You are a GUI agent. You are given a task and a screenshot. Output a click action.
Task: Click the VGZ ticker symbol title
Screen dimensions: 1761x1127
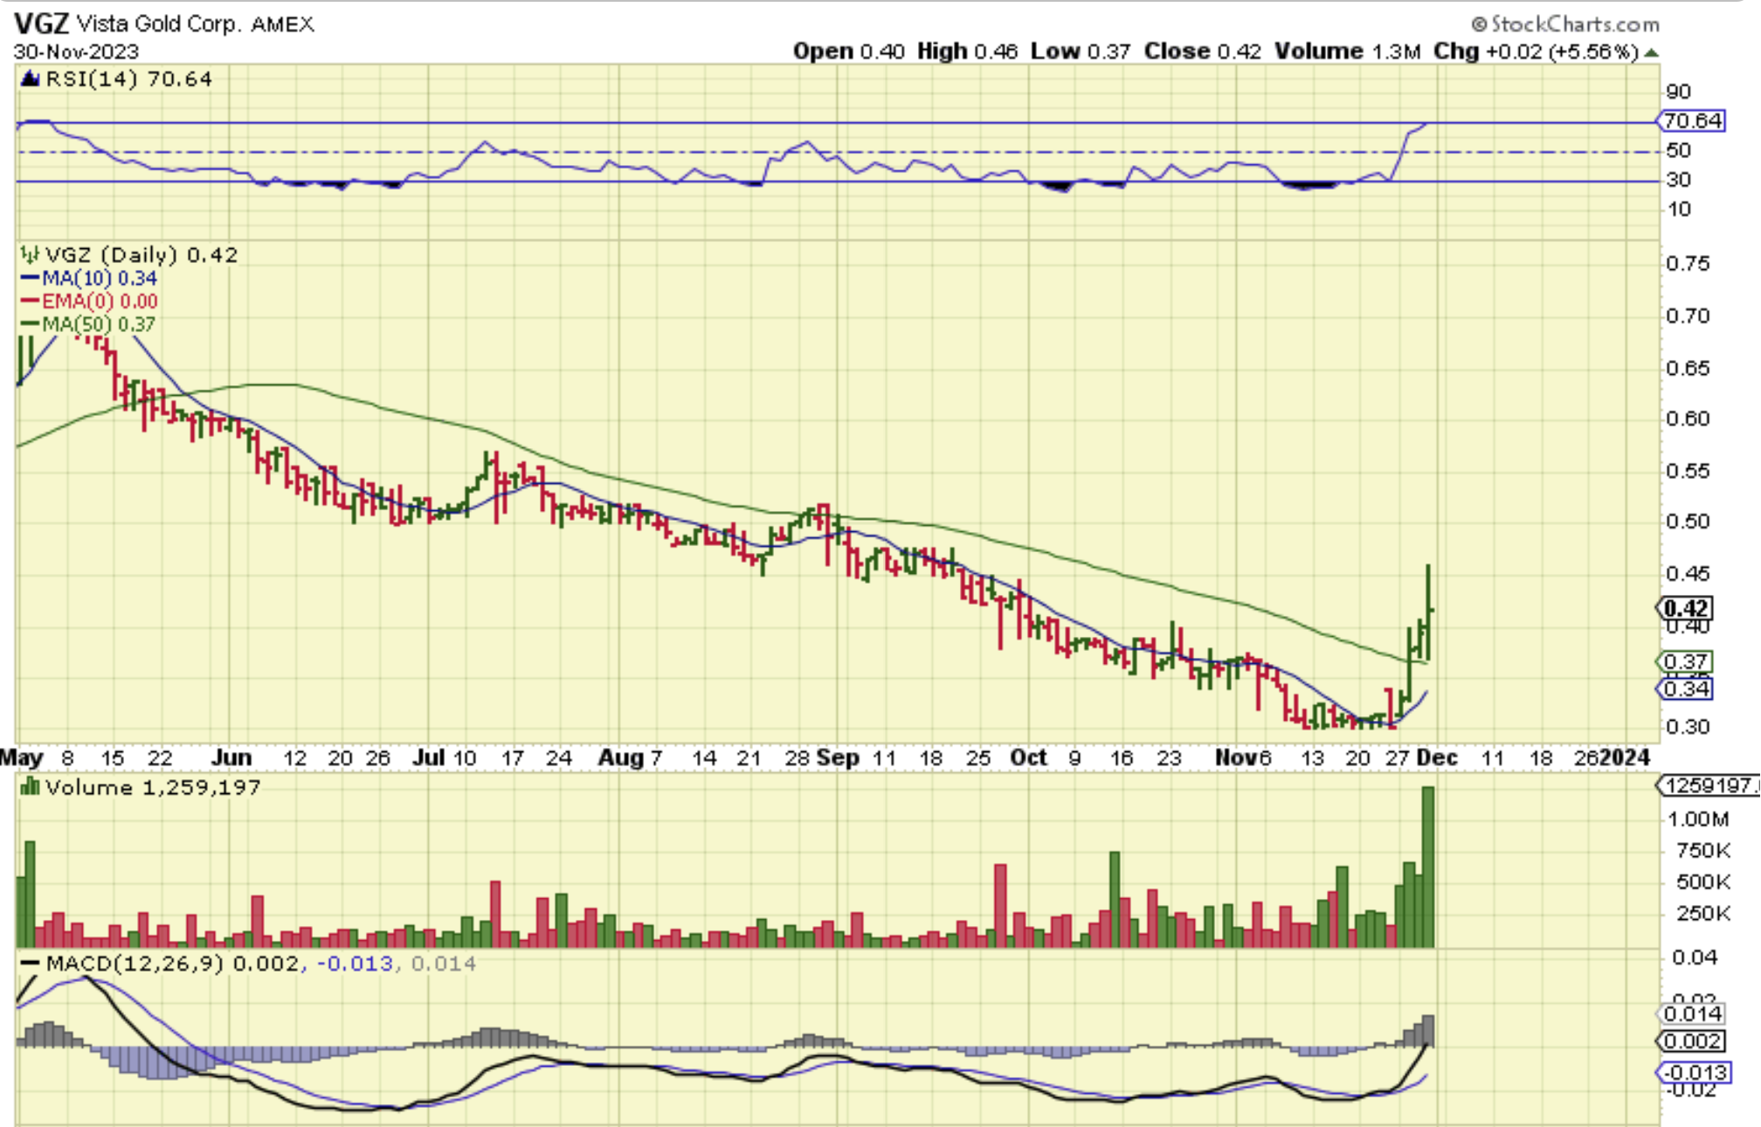point(40,24)
